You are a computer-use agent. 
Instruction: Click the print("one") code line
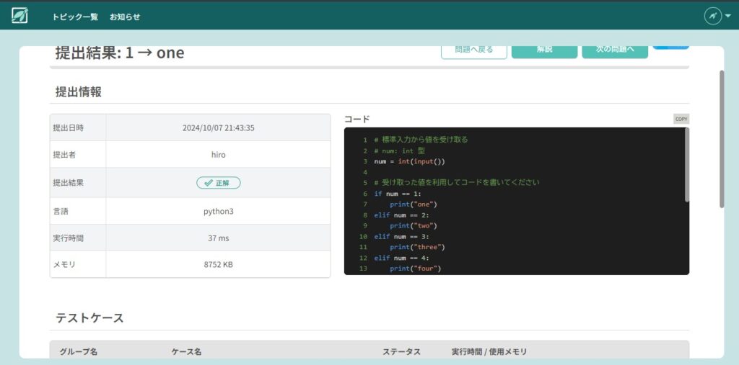click(414, 204)
